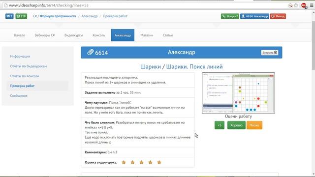The image size is (315, 177).
Task: Click the green Вопрос? phone button
Action: point(230,16)
